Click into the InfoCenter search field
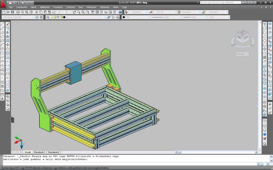 point(220,2)
